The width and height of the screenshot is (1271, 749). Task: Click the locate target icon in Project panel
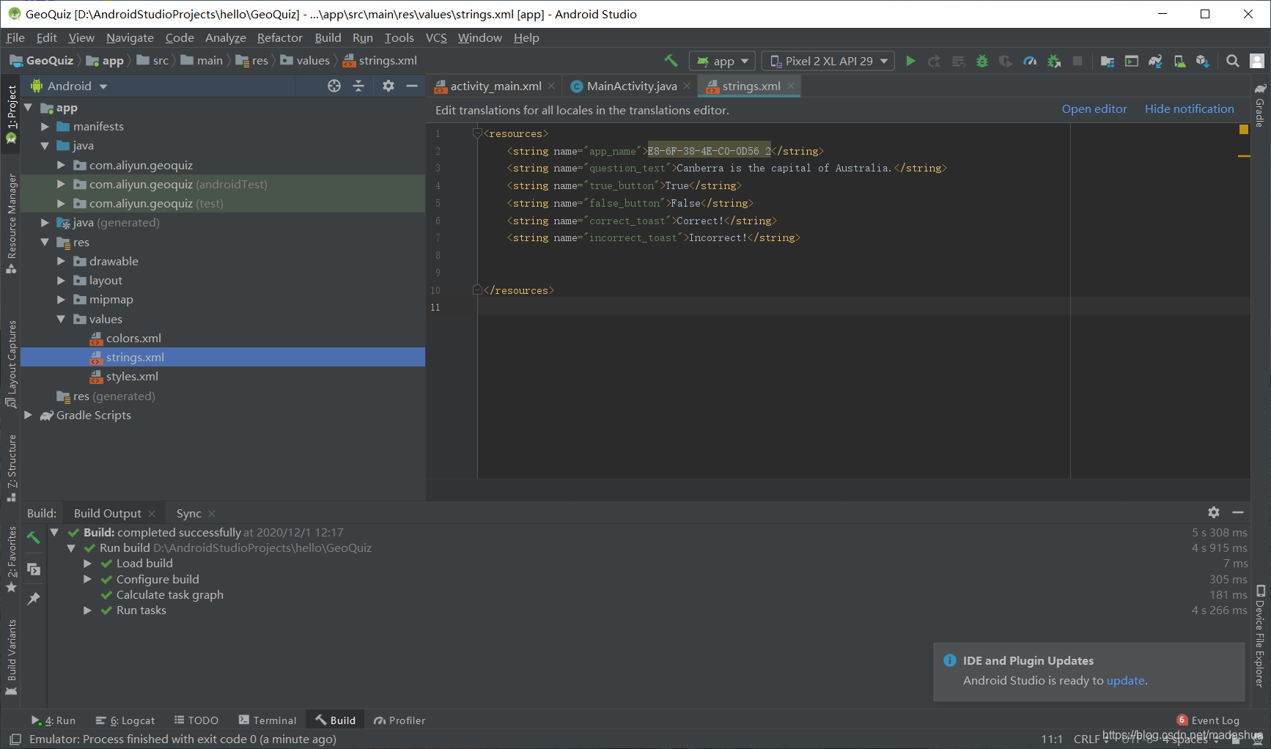(334, 86)
